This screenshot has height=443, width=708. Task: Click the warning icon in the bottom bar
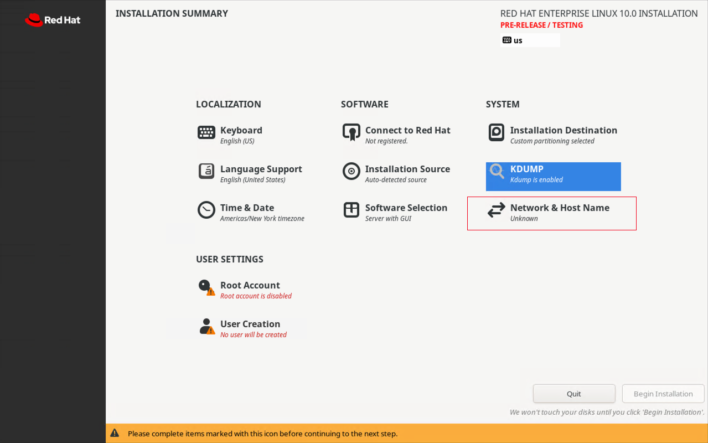click(115, 433)
